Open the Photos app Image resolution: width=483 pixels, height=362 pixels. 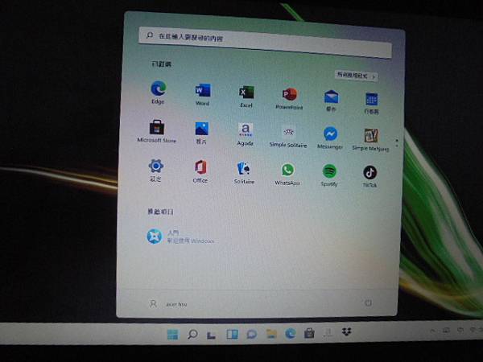click(201, 133)
